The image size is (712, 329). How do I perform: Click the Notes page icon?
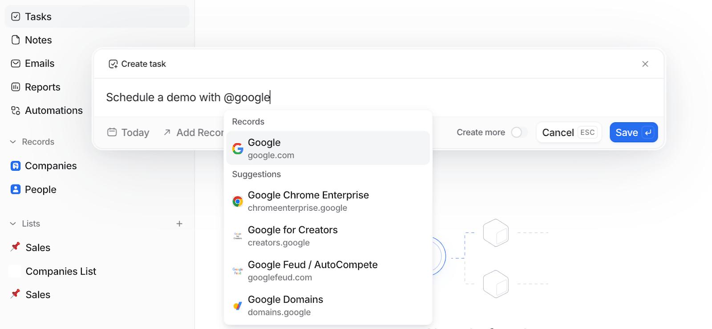16,40
